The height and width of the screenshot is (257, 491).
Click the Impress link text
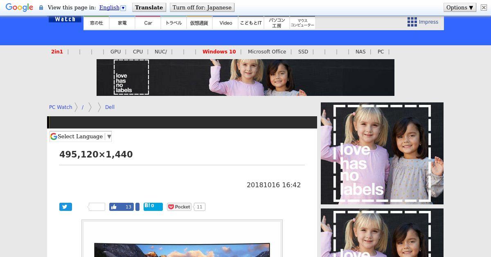pos(428,22)
